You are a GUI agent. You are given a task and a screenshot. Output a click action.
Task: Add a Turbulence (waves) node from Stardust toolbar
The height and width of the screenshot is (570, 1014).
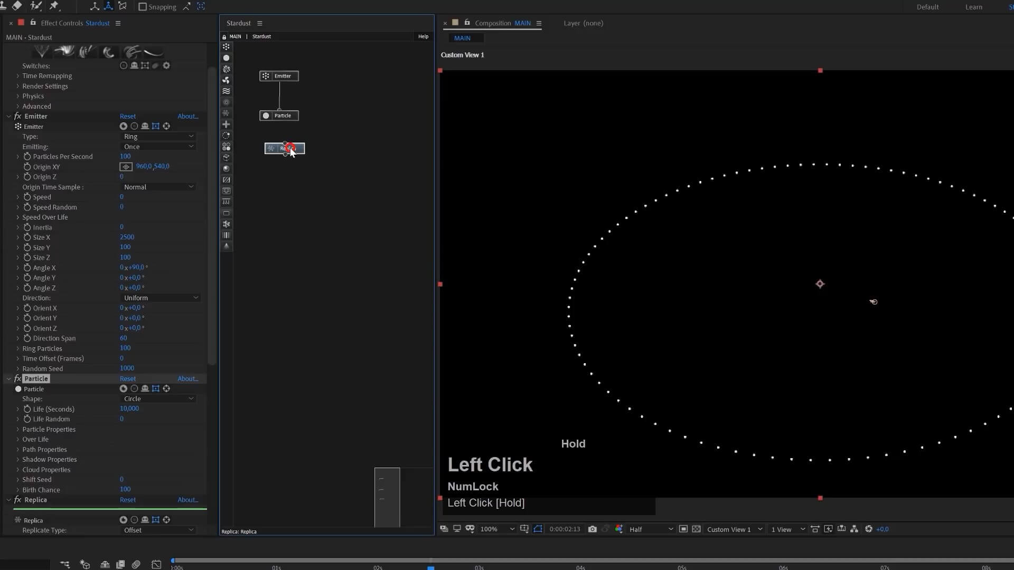click(x=226, y=91)
